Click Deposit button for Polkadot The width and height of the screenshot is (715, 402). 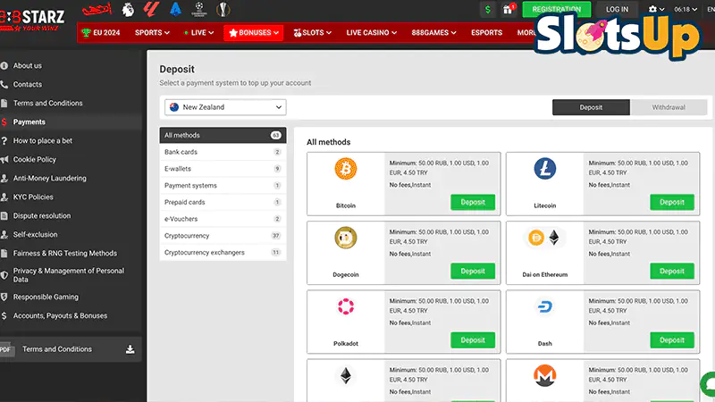473,340
